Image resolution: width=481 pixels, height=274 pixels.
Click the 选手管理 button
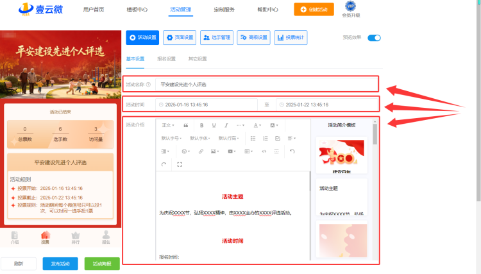pos(217,37)
